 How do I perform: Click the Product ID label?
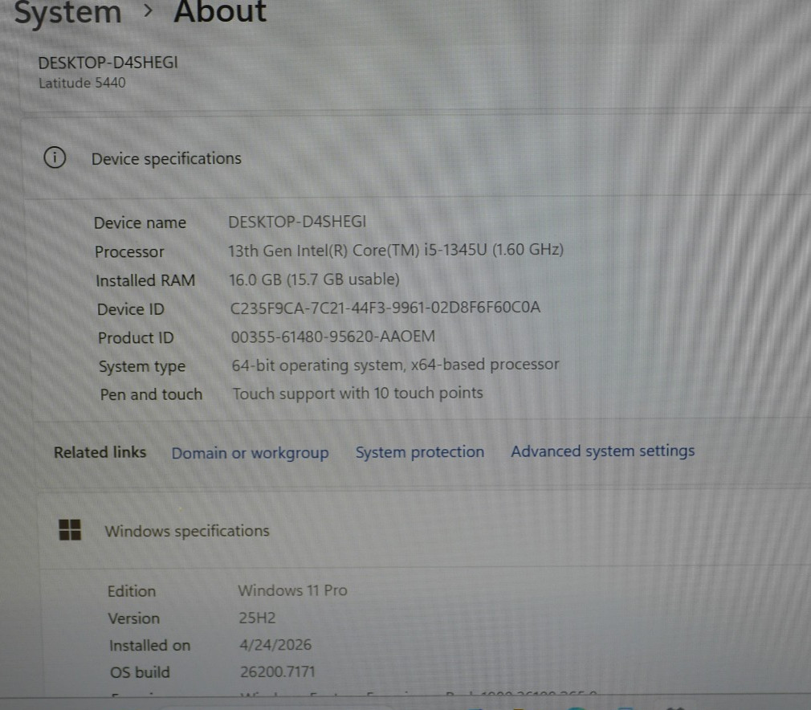click(x=136, y=337)
